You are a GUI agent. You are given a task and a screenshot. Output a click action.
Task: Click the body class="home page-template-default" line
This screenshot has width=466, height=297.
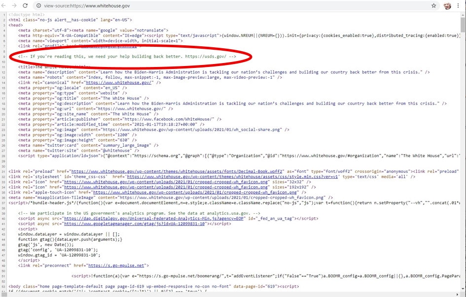point(154,287)
